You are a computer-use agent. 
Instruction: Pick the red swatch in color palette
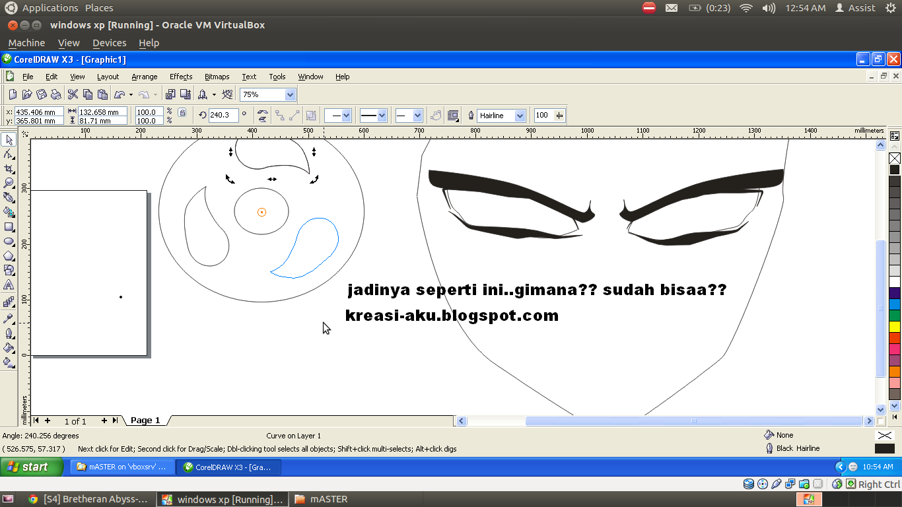tap(895, 338)
